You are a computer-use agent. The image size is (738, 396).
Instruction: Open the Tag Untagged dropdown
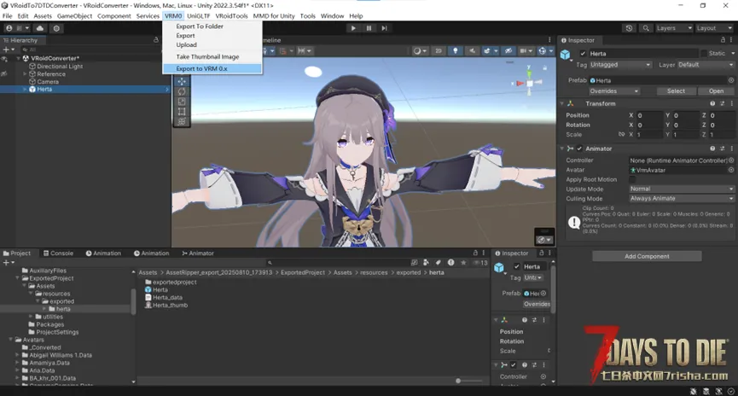620,65
